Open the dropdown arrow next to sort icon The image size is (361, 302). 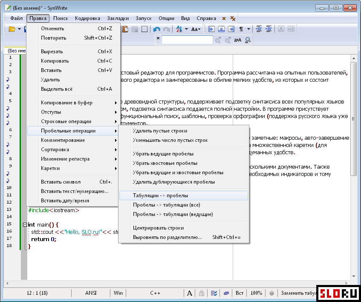click(186, 29)
